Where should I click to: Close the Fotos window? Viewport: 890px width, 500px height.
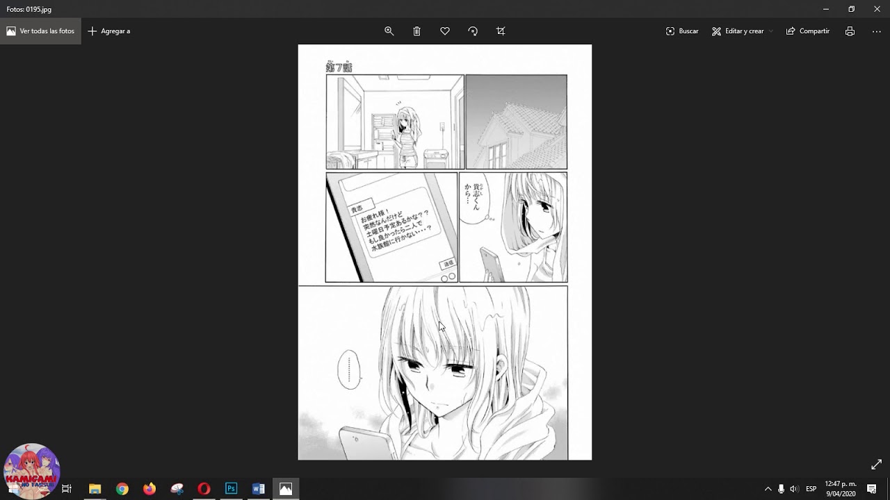[877, 9]
